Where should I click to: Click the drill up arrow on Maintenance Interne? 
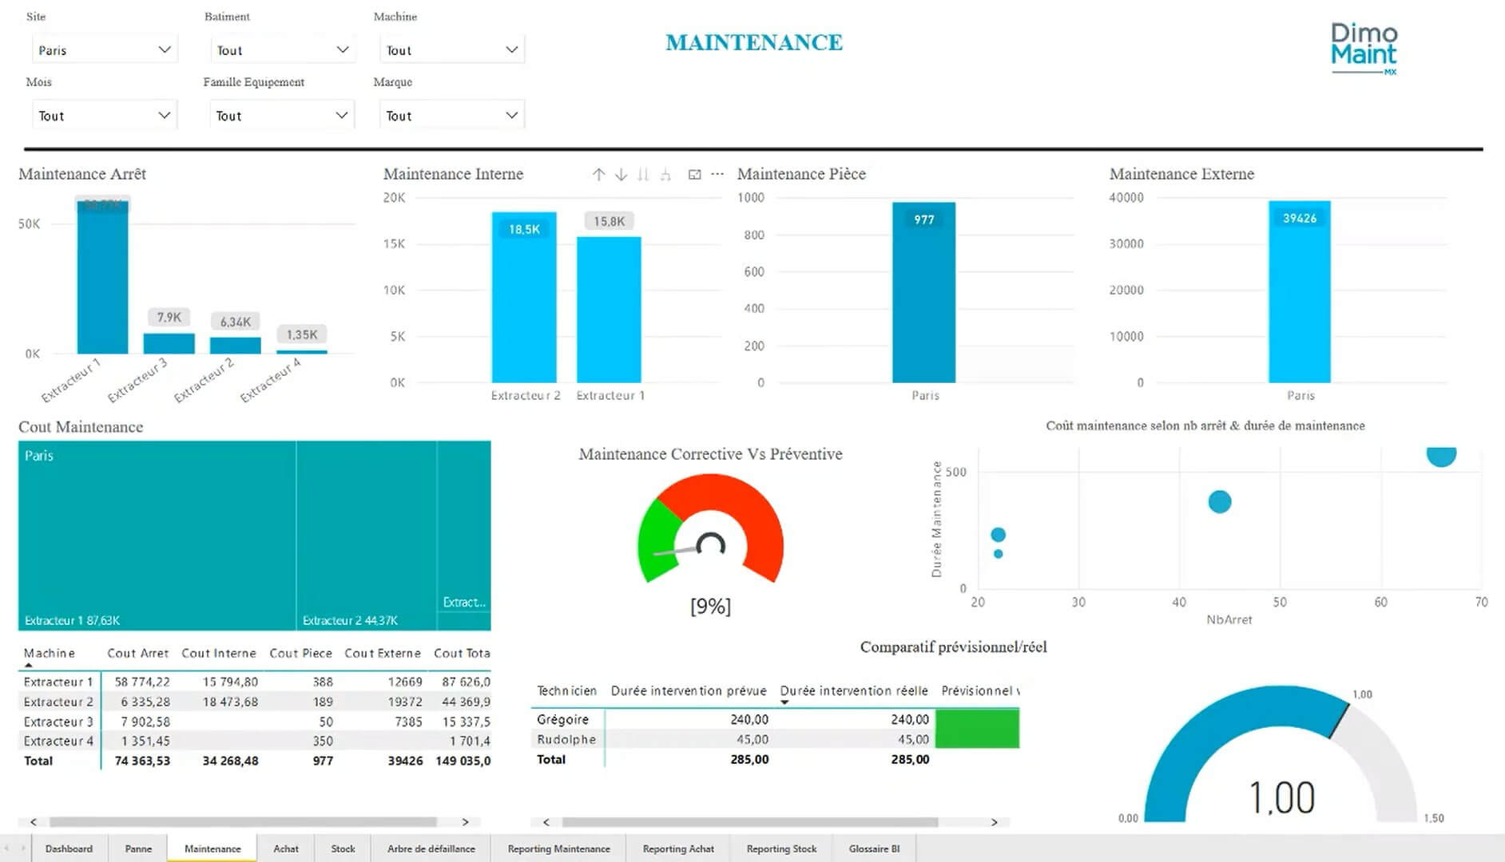pos(598,174)
